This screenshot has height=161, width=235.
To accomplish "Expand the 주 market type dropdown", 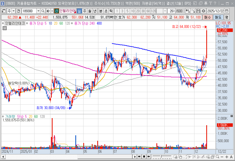I will click(x=14, y=11).
